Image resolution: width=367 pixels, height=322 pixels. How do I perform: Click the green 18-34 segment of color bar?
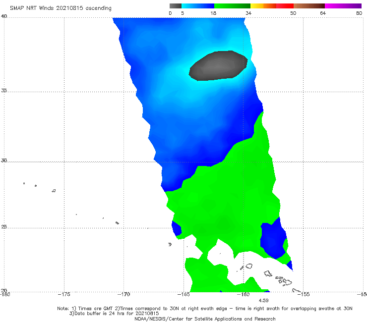[x=232, y=6]
